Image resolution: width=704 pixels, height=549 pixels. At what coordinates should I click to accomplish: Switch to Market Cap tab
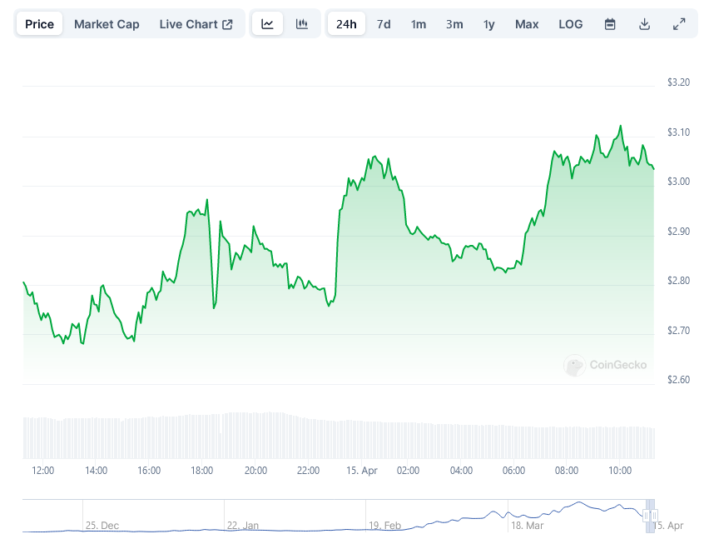pyautogui.click(x=107, y=24)
